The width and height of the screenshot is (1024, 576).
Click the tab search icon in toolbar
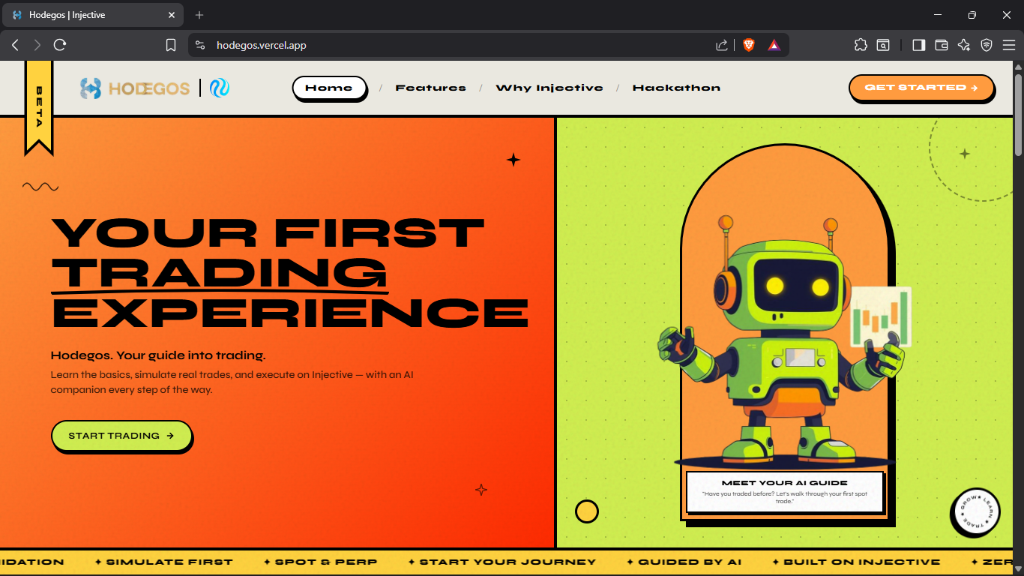[x=884, y=45]
